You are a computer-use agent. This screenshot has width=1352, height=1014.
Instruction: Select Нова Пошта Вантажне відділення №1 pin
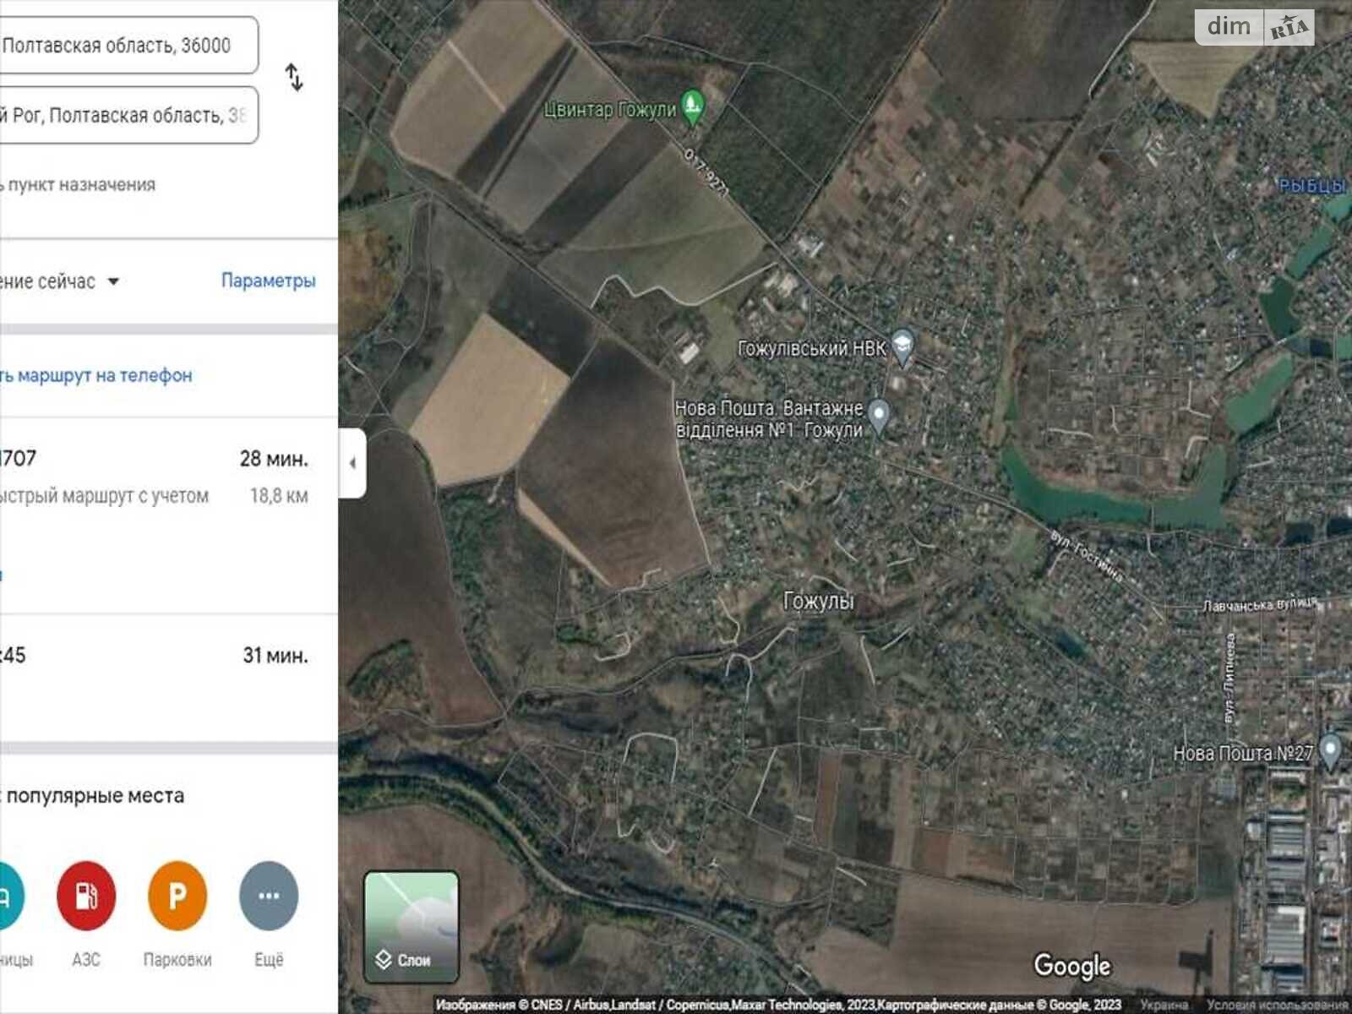point(879,417)
